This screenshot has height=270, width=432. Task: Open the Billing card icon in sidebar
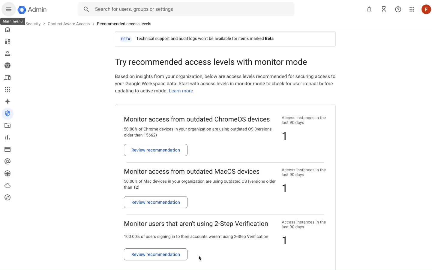(x=7, y=149)
